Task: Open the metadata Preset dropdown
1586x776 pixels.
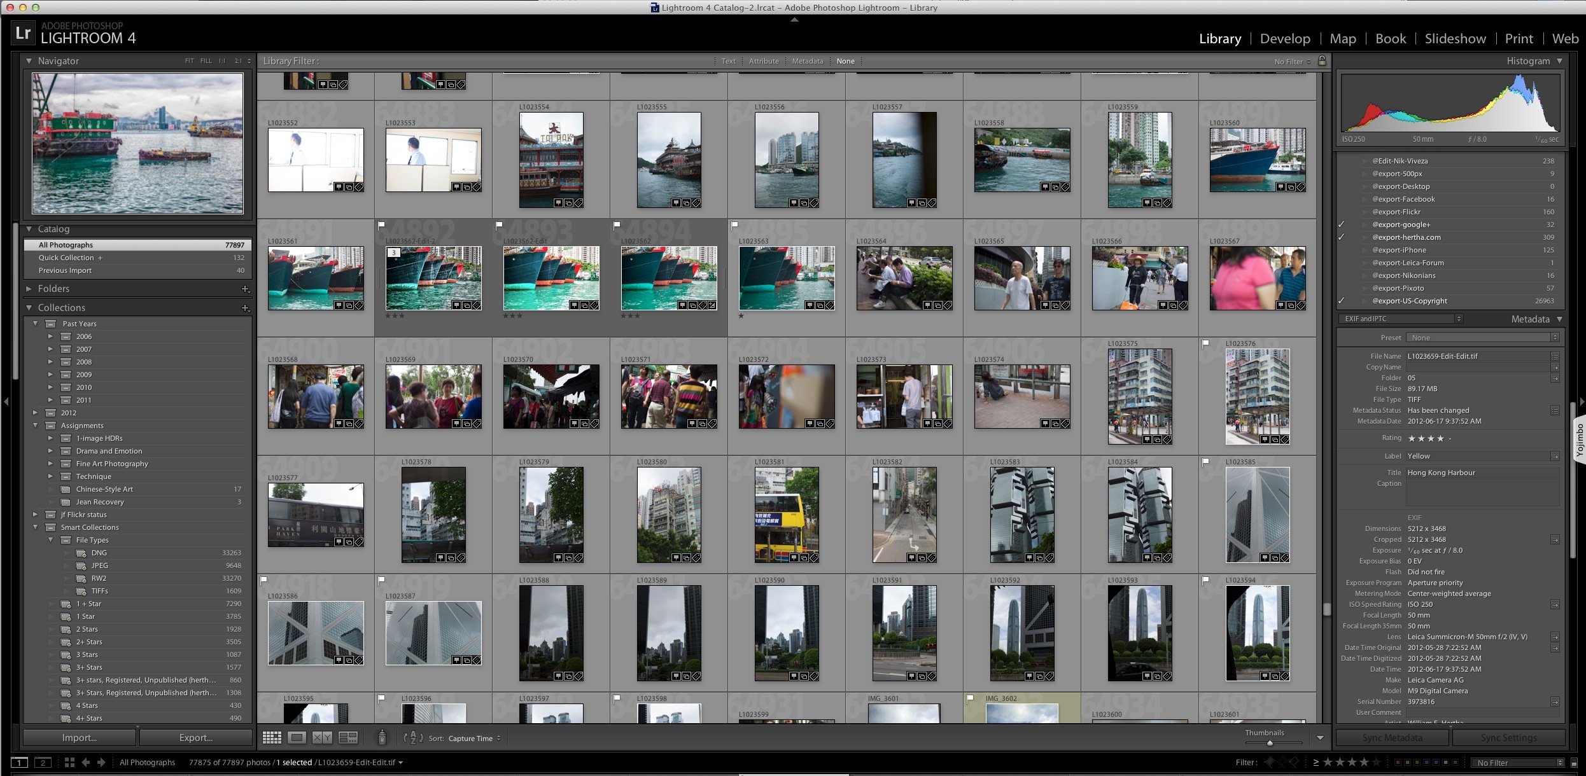Action: [1482, 338]
